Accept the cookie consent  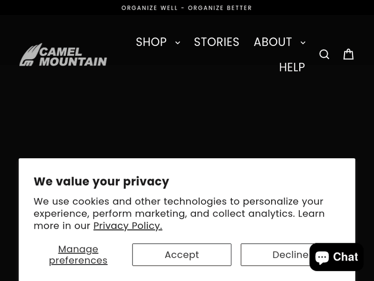(x=182, y=255)
